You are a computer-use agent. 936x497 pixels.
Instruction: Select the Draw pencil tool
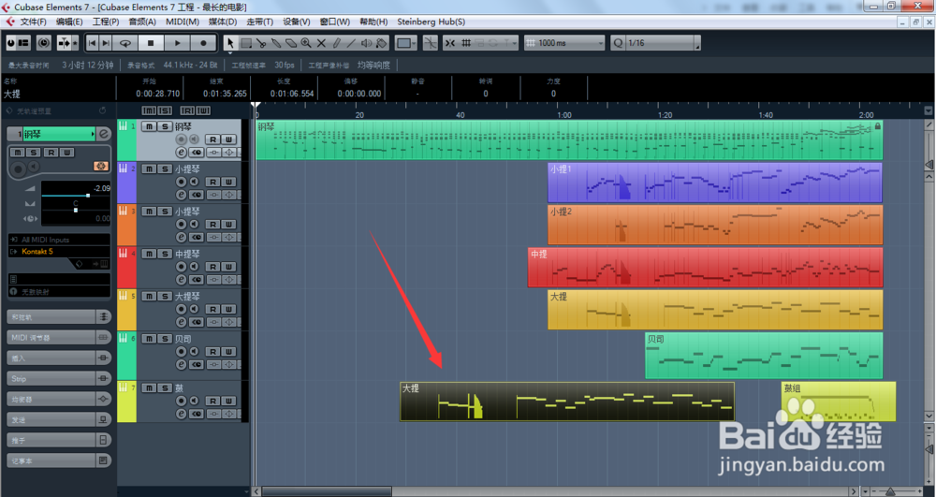coord(336,43)
